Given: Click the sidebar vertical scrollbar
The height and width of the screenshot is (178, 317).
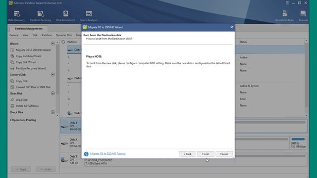Looking at the screenshot, I should (x=57, y=70).
